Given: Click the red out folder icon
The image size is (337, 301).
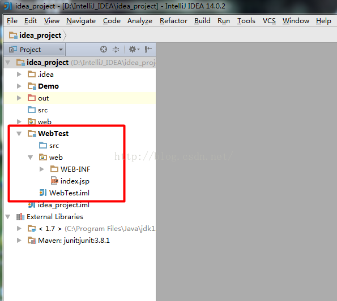Looking at the screenshot, I should pos(32,98).
